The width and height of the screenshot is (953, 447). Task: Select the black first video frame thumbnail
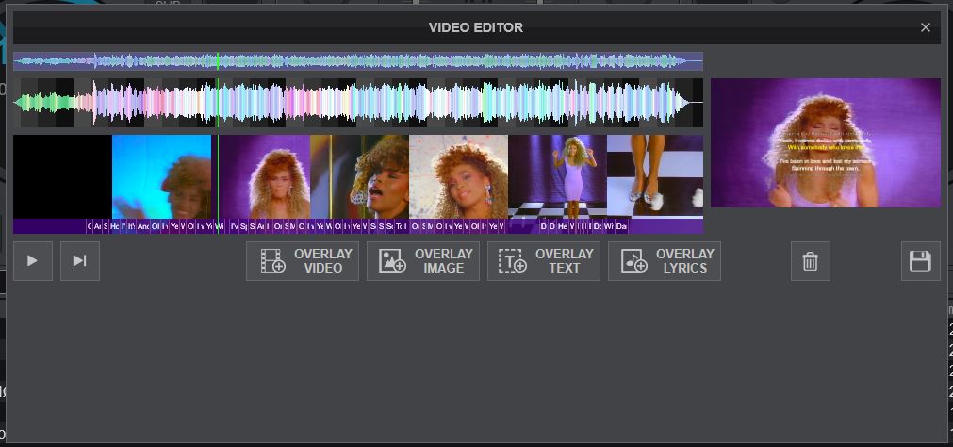coord(62,177)
